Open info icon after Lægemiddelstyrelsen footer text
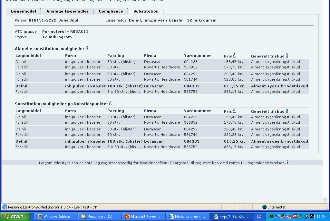330x221 pixels. point(288,162)
